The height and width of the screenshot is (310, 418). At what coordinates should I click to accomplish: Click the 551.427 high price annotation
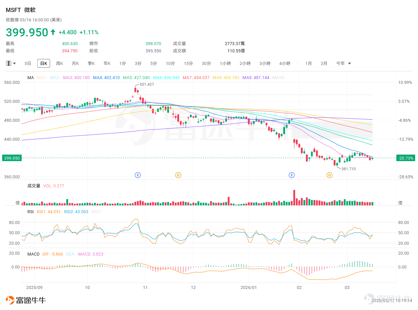point(147,84)
